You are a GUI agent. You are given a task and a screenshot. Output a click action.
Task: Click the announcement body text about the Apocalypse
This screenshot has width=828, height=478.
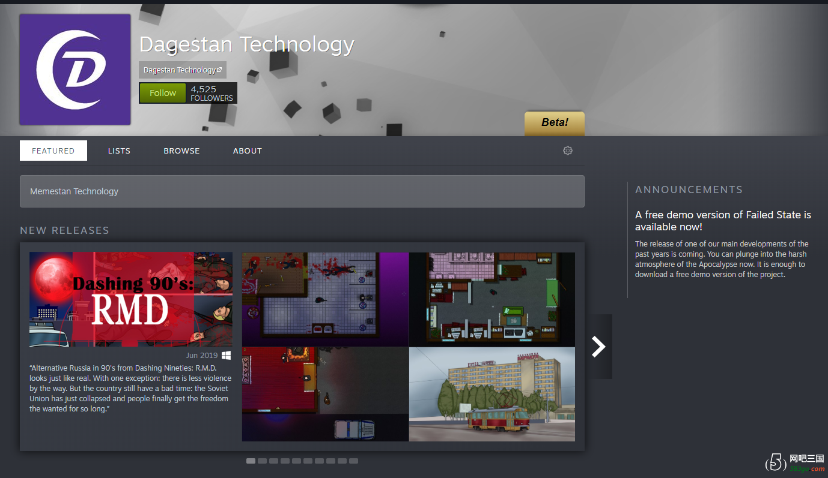pos(722,259)
